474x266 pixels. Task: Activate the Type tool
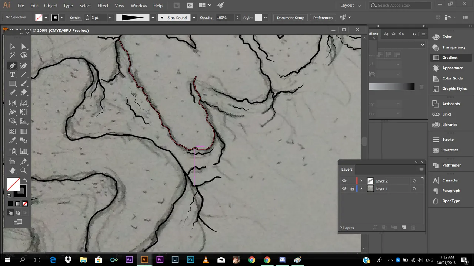(12, 75)
